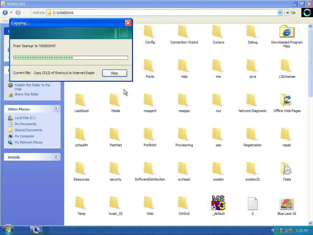Select the Resources folder
This screenshot has width=313, height=235.
81,171
